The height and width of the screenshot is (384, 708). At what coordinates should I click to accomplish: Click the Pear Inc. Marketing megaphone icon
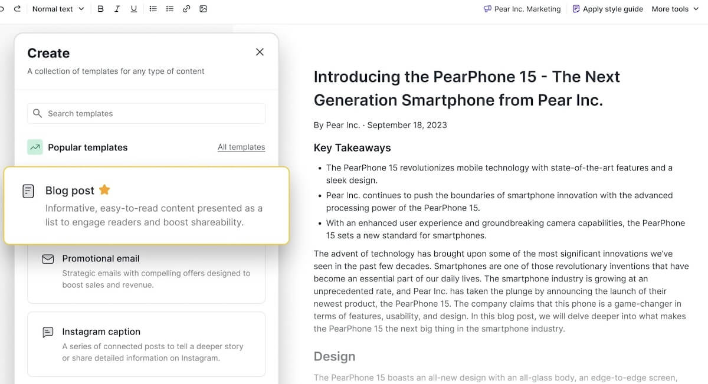487,9
